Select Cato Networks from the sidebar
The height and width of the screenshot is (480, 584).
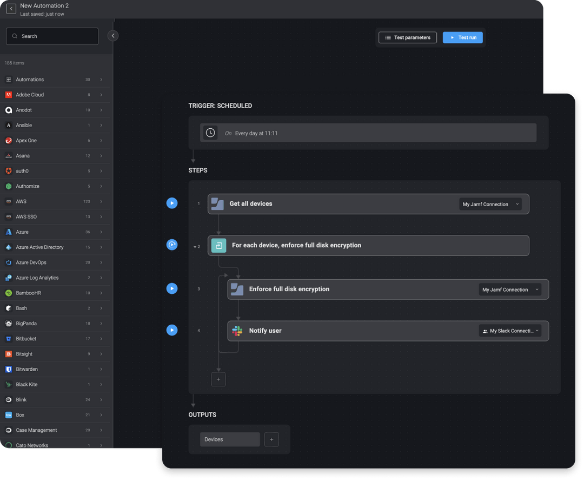pyautogui.click(x=32, y=445)
